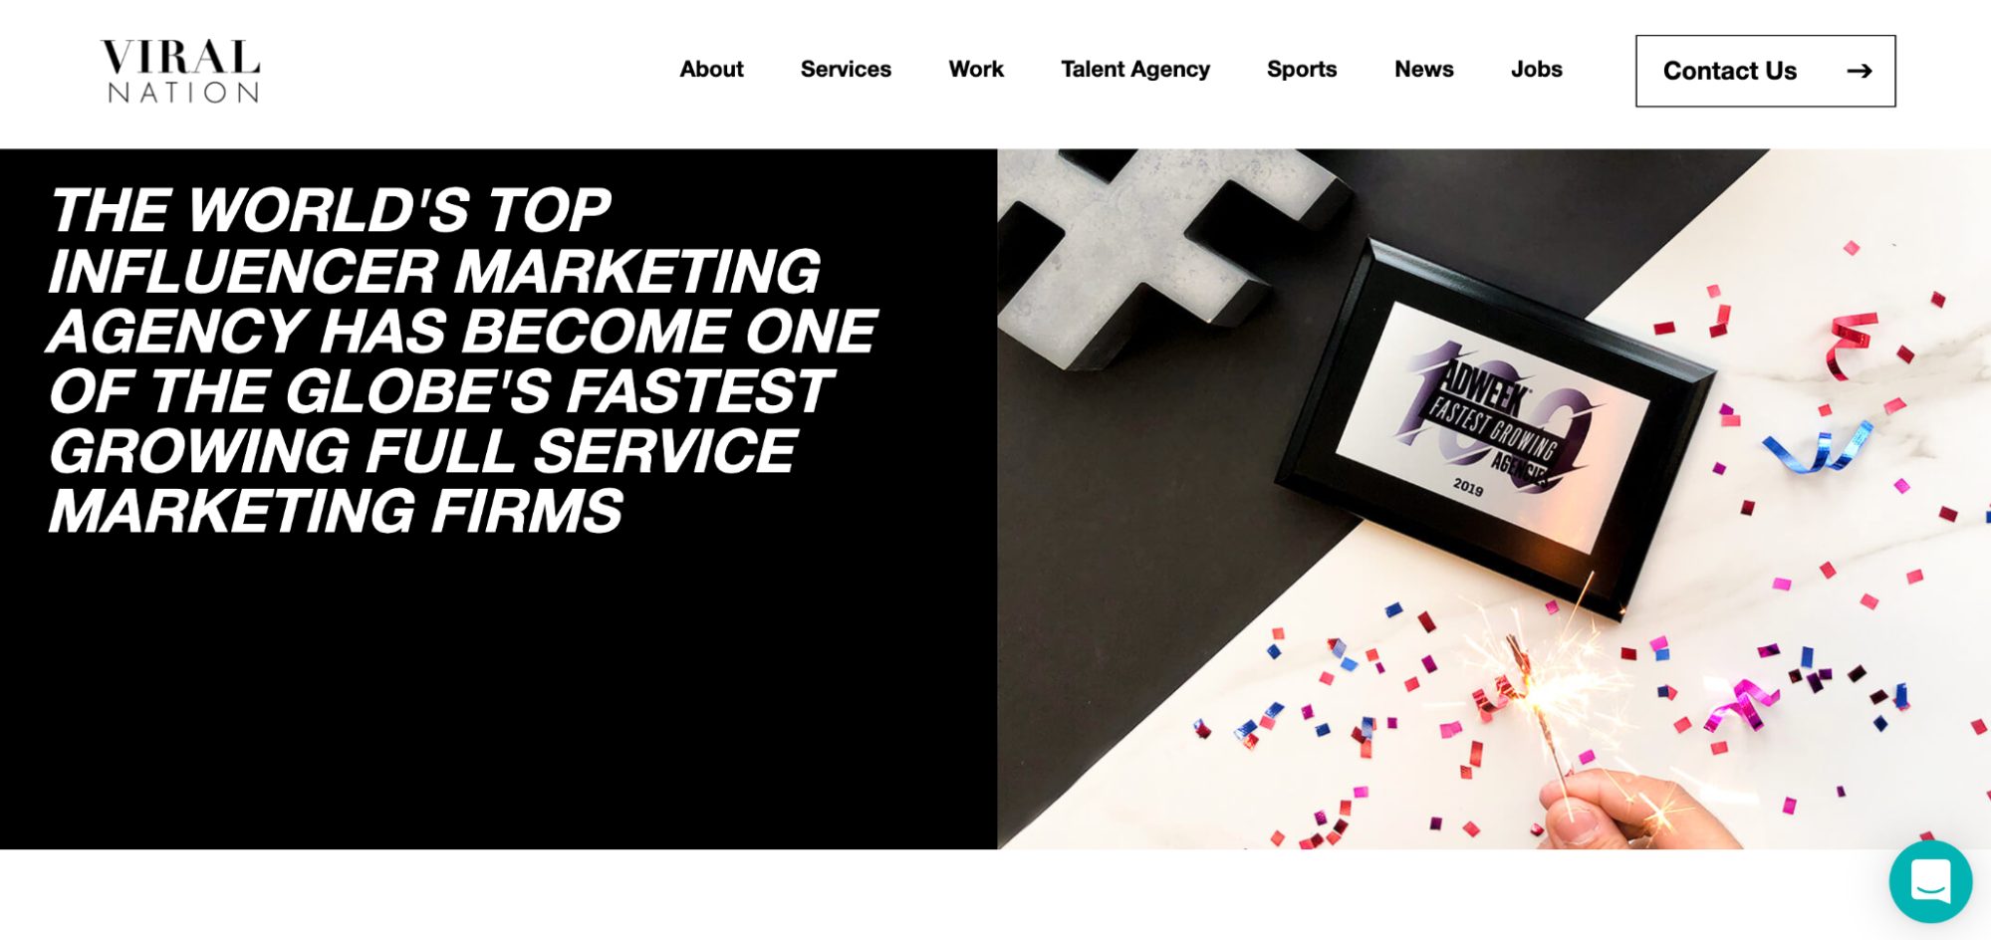Image resolution: width=1991 pixels, height=940 pixels.
Task: Click the Adweek Fastest Growing plaque image
Action: click(1494, 428)
